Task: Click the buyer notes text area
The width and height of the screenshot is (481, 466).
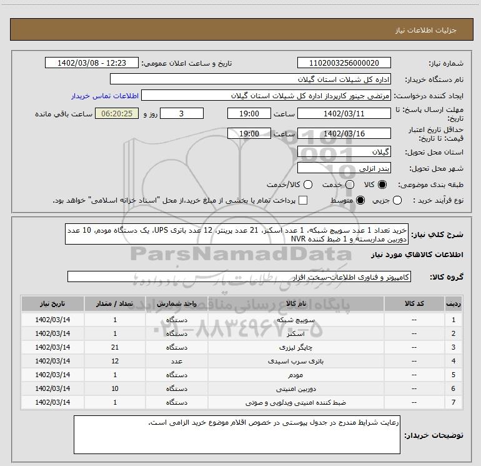Action: (x=237, y=435)
